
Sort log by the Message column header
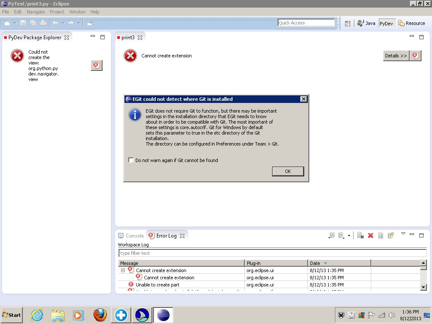(181, 263)
